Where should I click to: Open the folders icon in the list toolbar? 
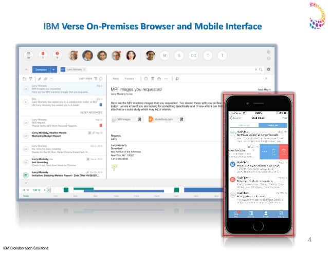25,79
